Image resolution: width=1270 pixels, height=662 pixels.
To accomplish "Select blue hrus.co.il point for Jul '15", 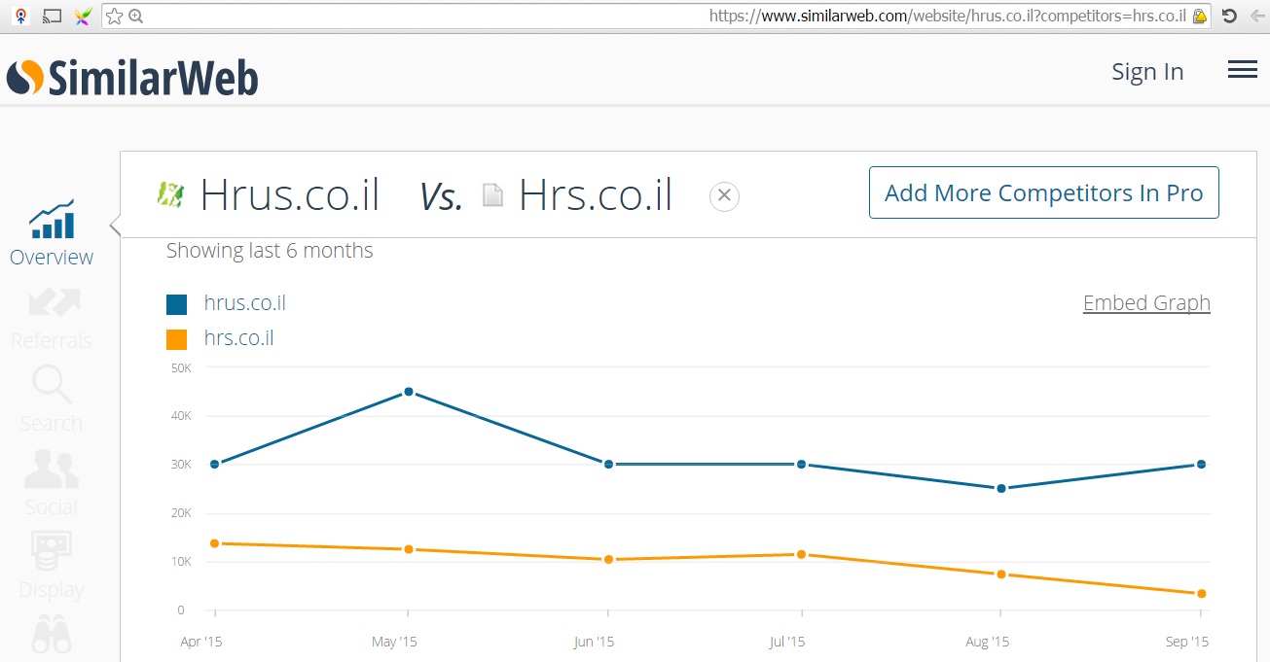I will [x=801, y=464].
